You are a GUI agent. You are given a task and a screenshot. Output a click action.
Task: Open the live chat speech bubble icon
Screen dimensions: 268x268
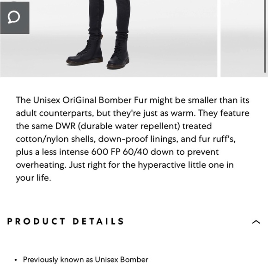tap(15, 18)
